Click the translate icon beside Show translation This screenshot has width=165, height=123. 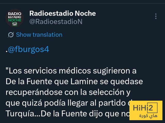[x=11, y=35]
